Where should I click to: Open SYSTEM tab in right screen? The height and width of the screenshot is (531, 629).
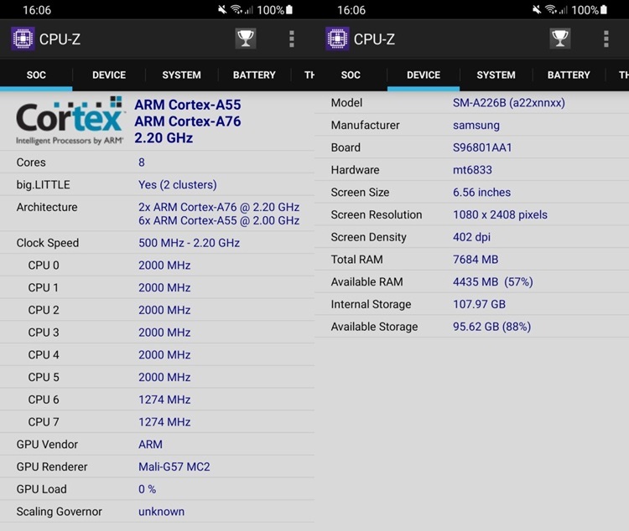tap(496, 75)
